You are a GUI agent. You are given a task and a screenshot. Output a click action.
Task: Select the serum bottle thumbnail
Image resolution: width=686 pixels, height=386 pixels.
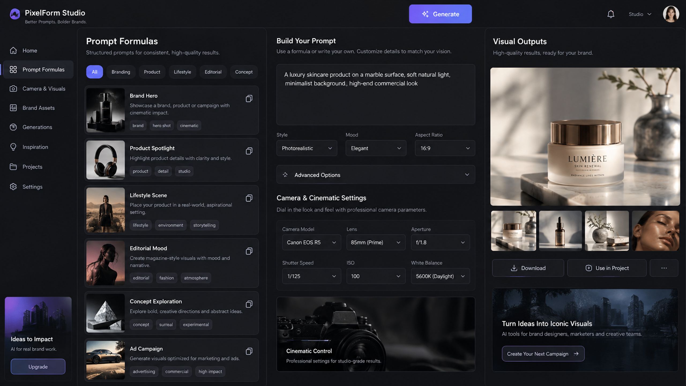tap(560, 231)
